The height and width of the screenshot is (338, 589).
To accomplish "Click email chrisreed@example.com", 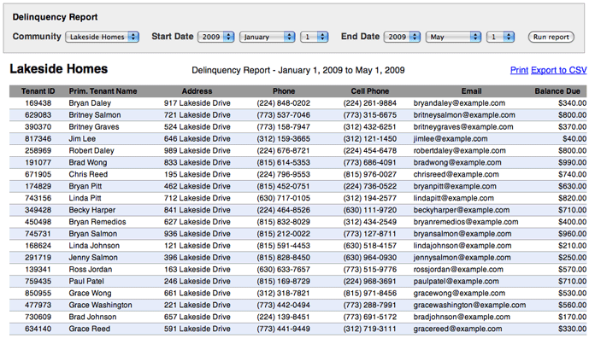I will [456, 174].
